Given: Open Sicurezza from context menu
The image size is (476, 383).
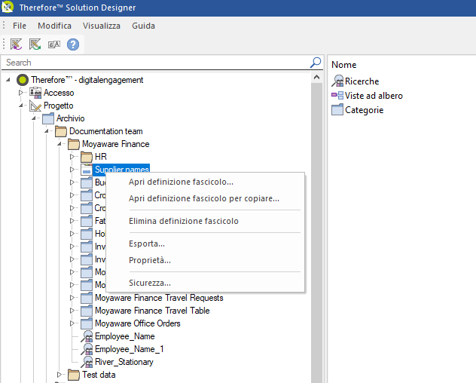Looking at the screenshot, I should (x=205, y=283).
